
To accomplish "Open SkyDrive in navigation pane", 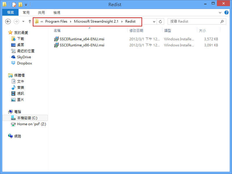I will point(24,57).
